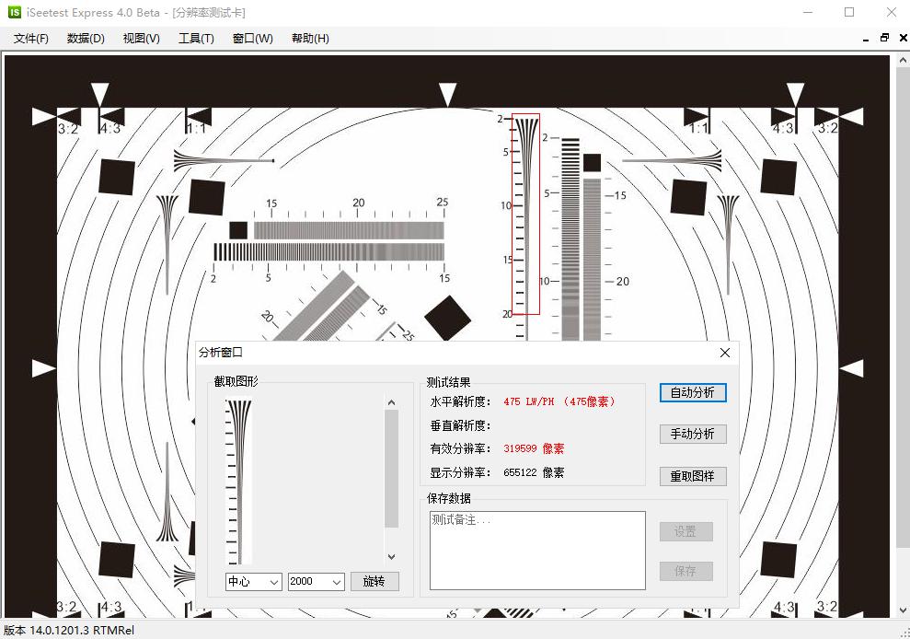Image resolution: width=910 pixels, height=639 pixels.
Task: Click the 319599 像素 effective resolution value
Action: coord(534,449)
